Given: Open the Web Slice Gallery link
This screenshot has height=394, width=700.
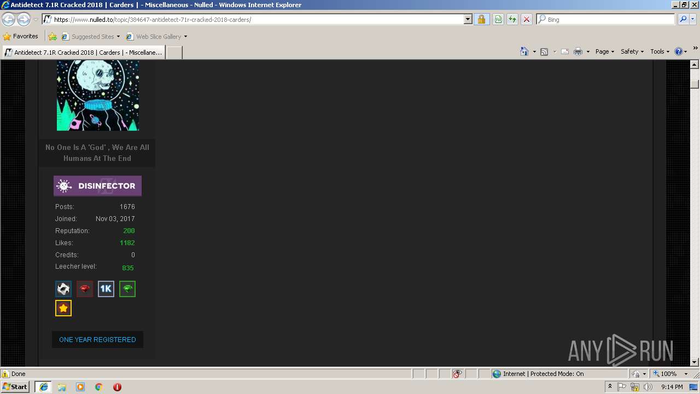Looking at the screenshot, I should pos(154,37).
